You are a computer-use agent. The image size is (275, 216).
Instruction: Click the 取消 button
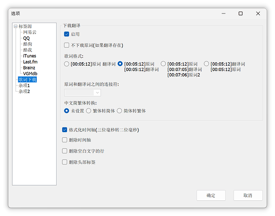click(248, 196)
